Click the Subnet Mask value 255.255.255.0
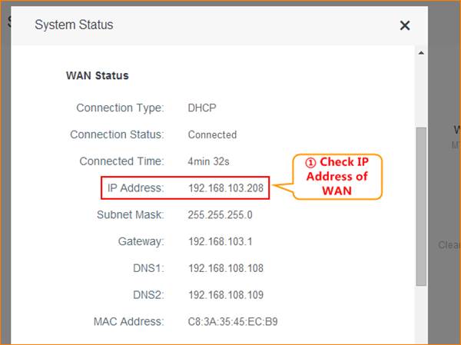Screen dimensions: 461x345 [220, 215]
